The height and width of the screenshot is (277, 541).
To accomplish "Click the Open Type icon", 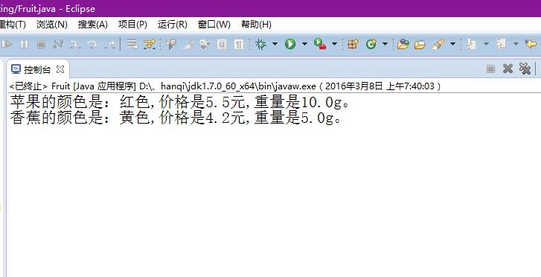I will [x=403, y=44].
